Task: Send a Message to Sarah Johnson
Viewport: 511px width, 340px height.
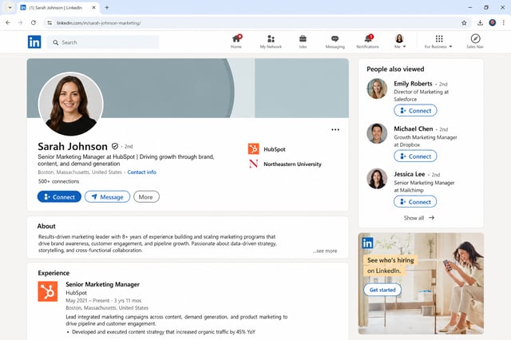Action: [107, 196]
